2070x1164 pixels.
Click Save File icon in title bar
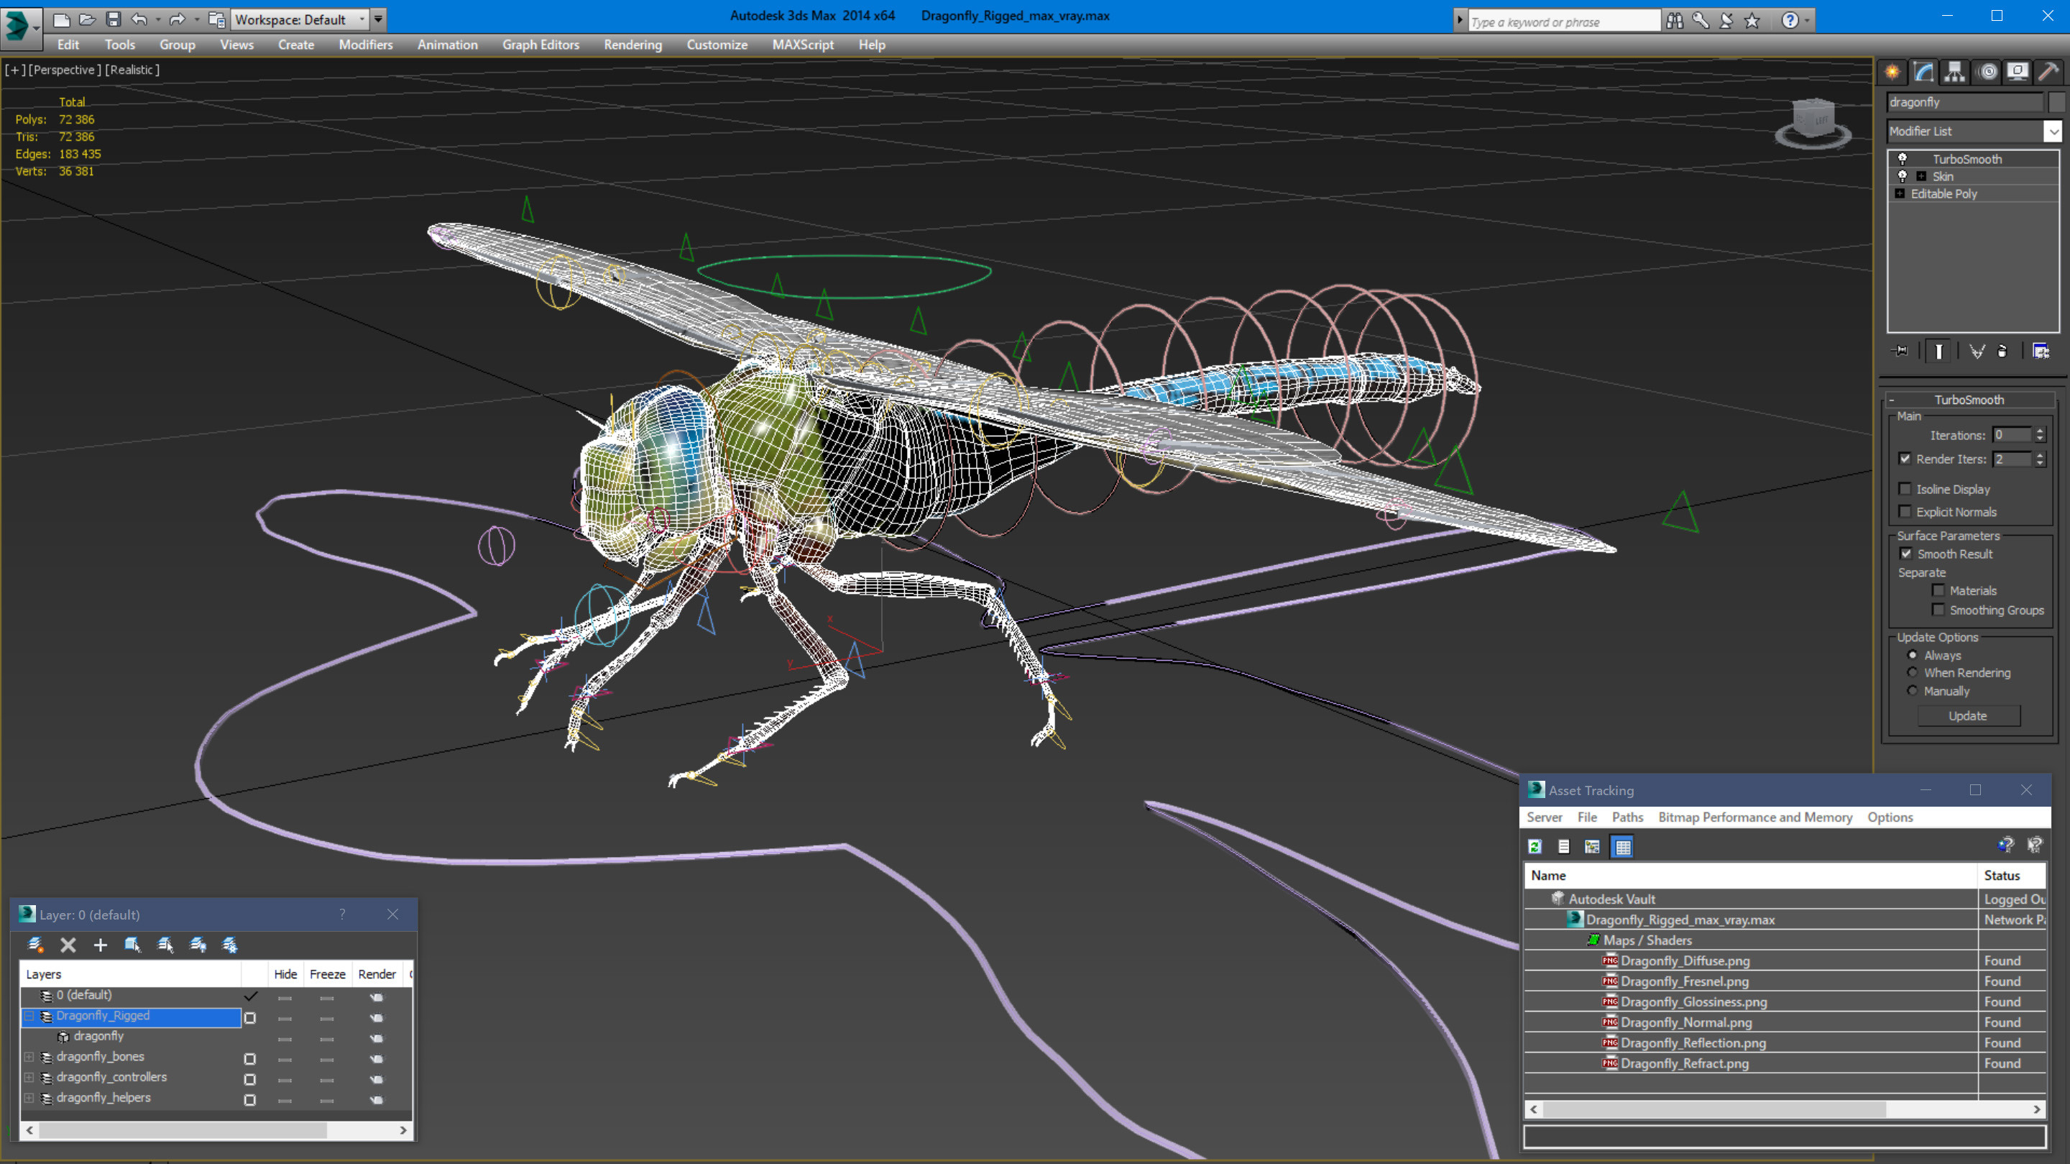click(114, 19)
